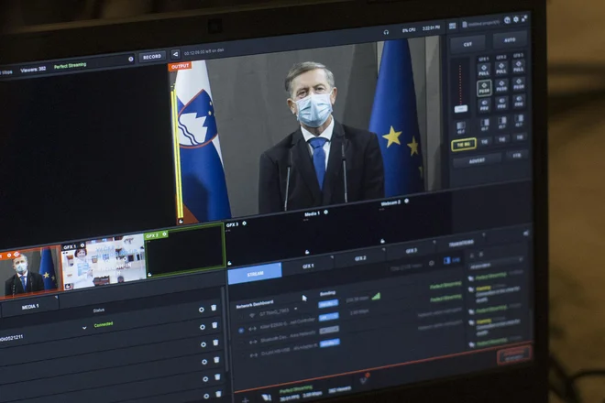Toggle the GFX 2 TIE button
The width and height of the screenshot is (605, 403).
coord(502,139)
